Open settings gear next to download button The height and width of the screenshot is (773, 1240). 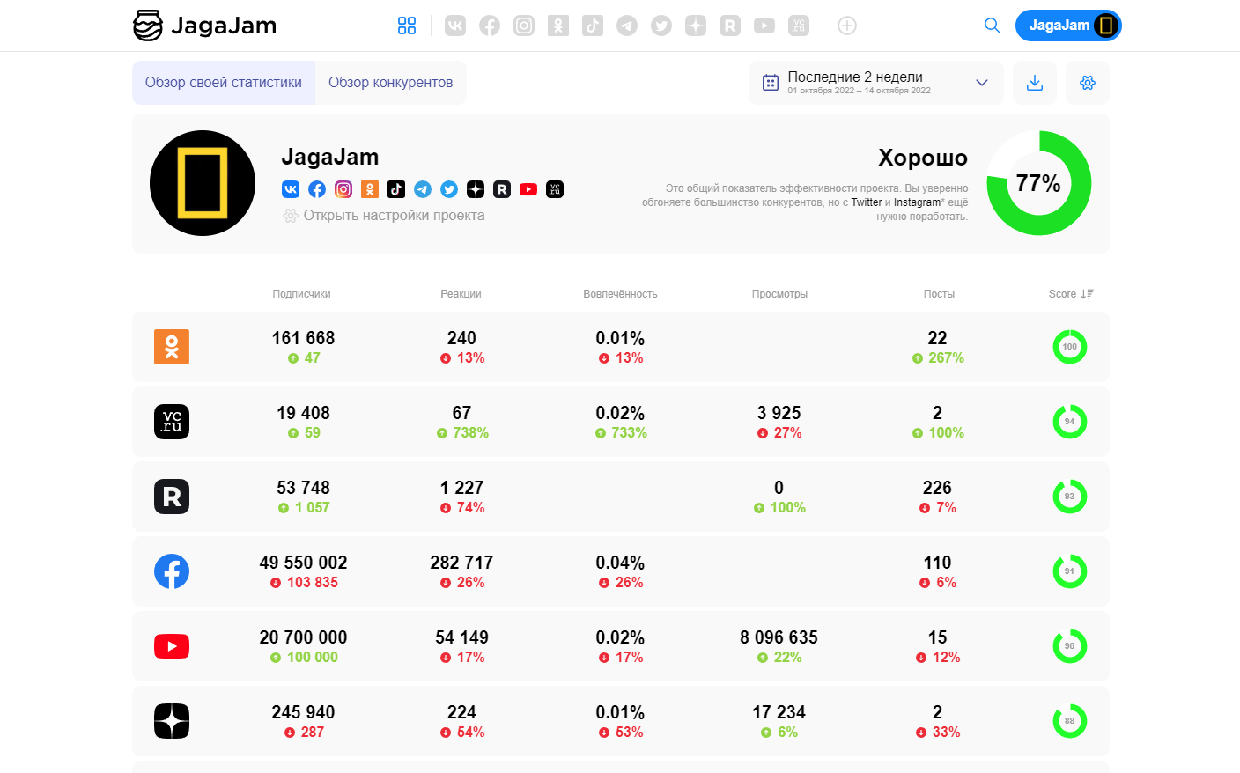(x=1088, y=83)
